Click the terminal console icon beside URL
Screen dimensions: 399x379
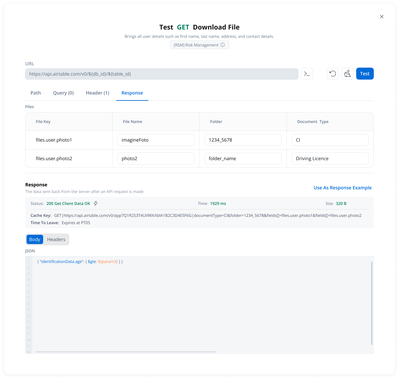pos(307,74)
